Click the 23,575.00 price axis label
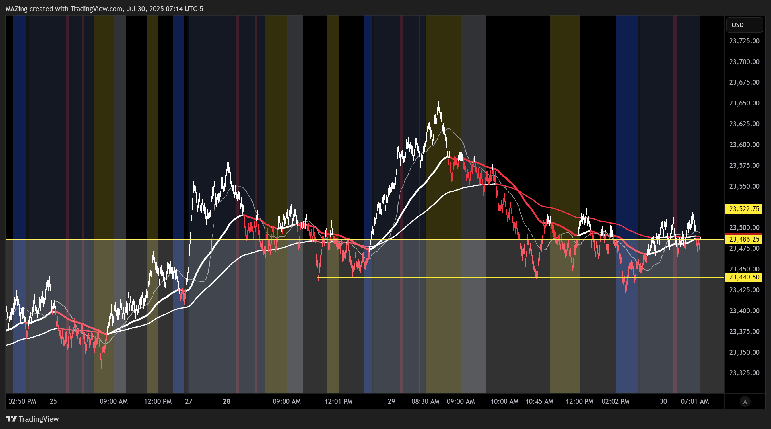 (x=744, y=166)
